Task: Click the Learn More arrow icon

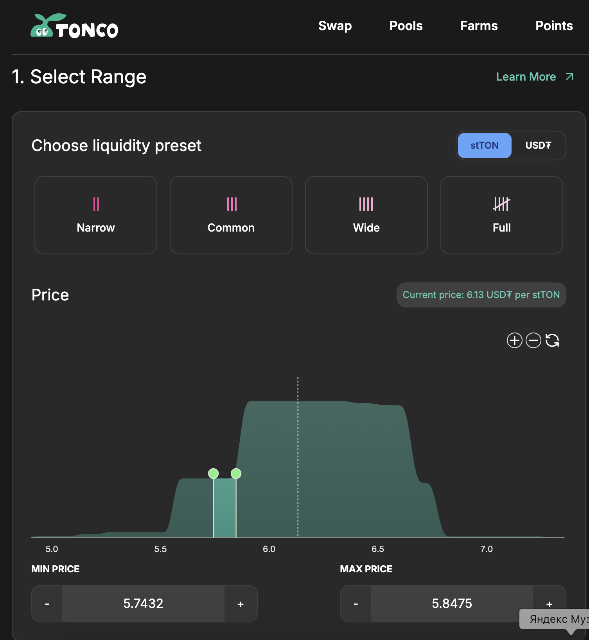Action: pyautogui.click(x=569, y=77)
